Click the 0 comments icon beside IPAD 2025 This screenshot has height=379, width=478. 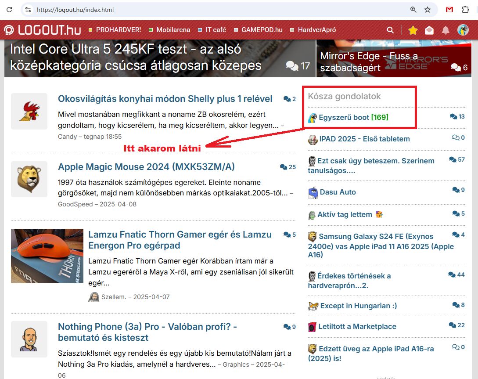459,137
